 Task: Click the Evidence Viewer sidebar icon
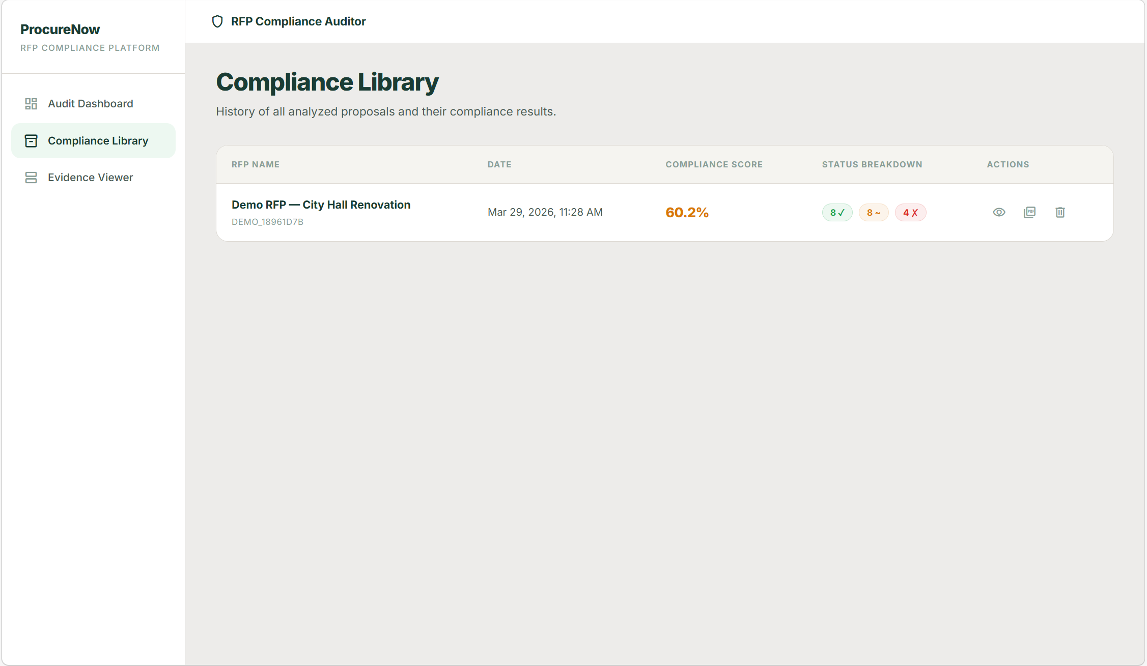click(x=31, y=178)
